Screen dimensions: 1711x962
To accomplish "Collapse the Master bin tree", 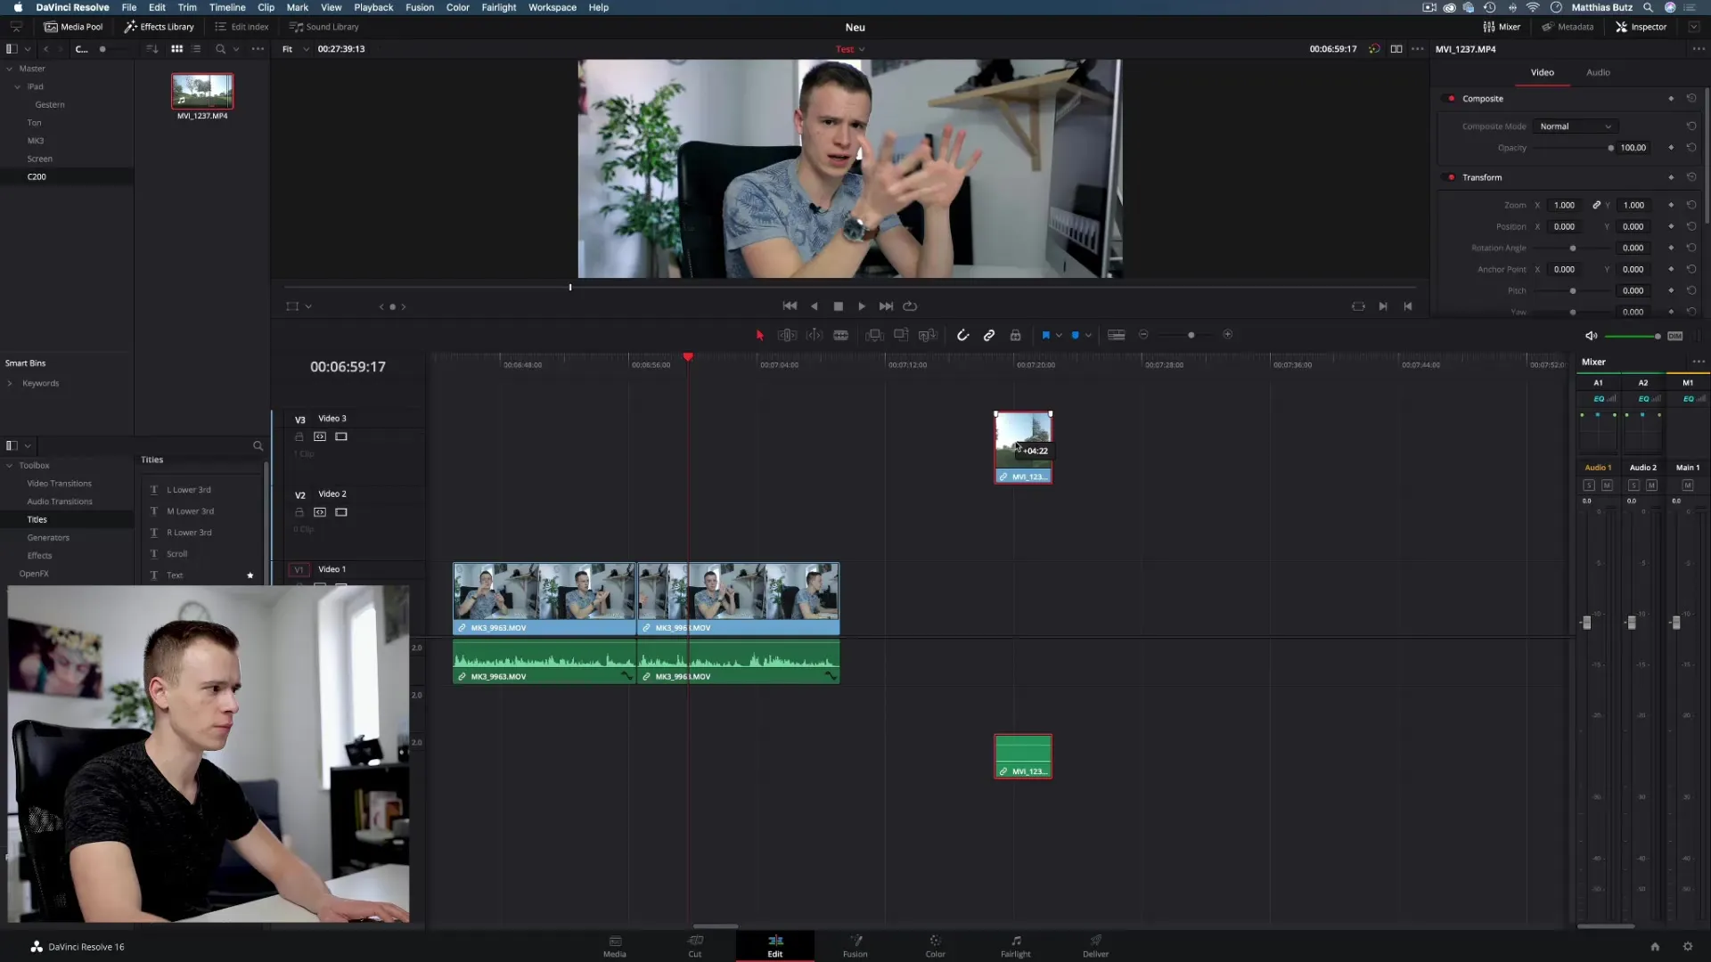I will point(10,69).
